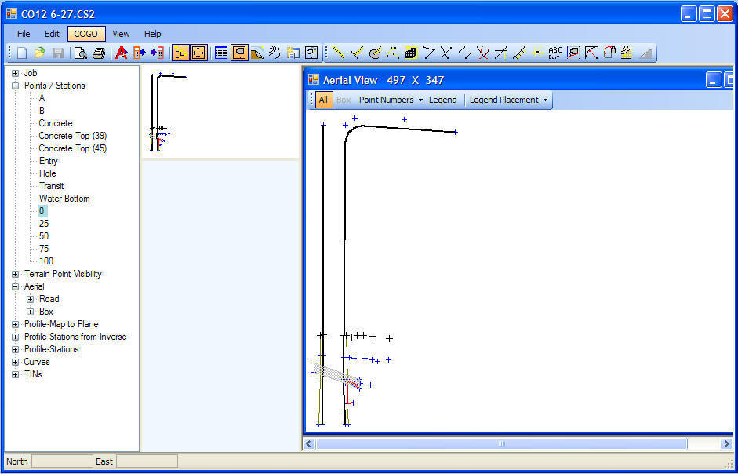Open the View menu
Screen dimensions: 738x474
point(121,34)
